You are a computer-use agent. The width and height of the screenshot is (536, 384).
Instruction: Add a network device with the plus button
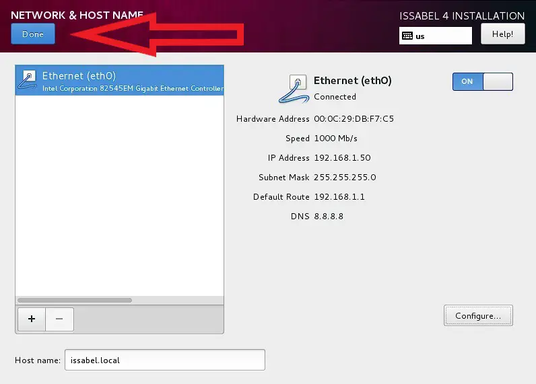click(x=32, y=319)
